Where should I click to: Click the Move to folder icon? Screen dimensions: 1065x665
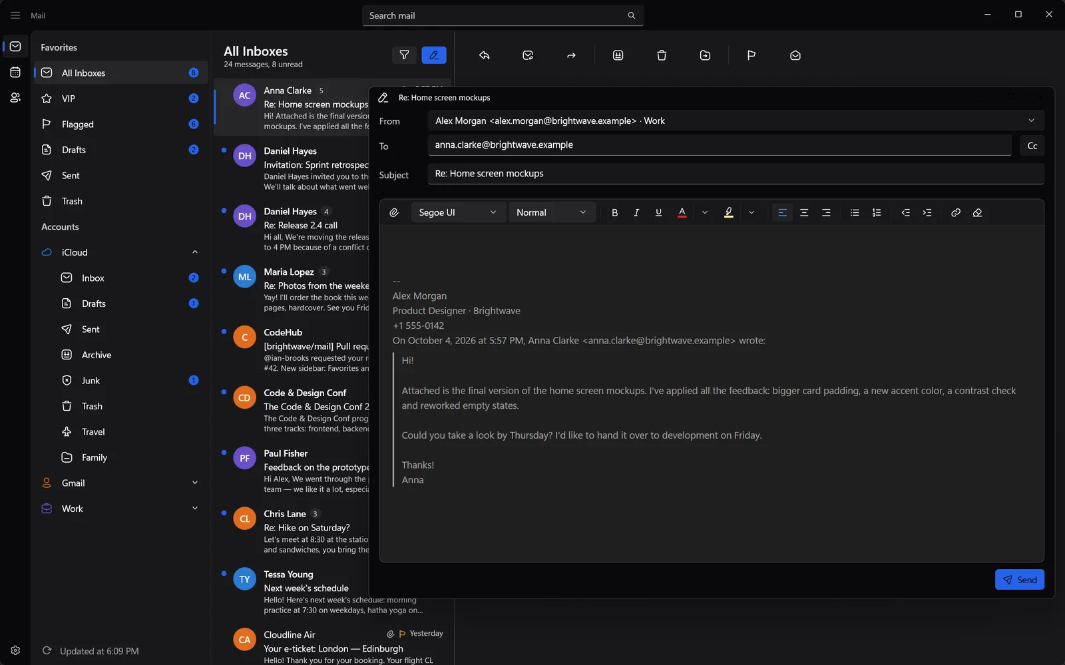(x=705, y=55)
